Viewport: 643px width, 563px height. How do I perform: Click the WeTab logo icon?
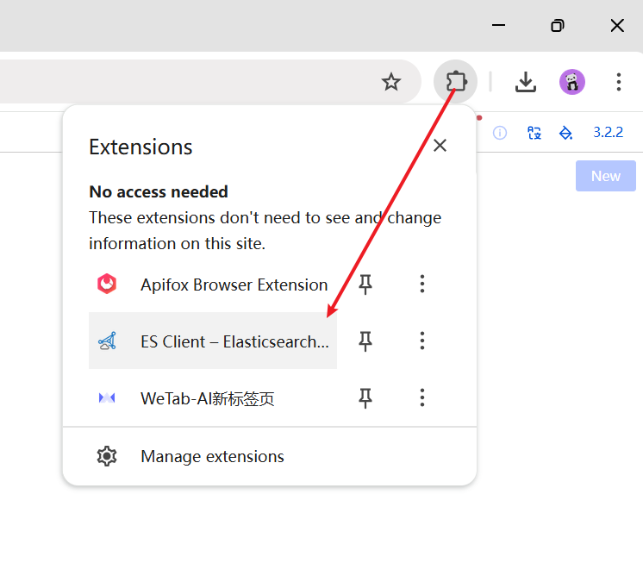tap(107, 397)
